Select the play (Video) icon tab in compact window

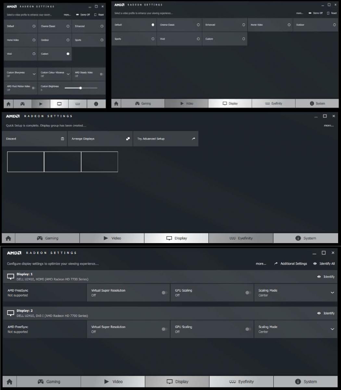point(41,104)
